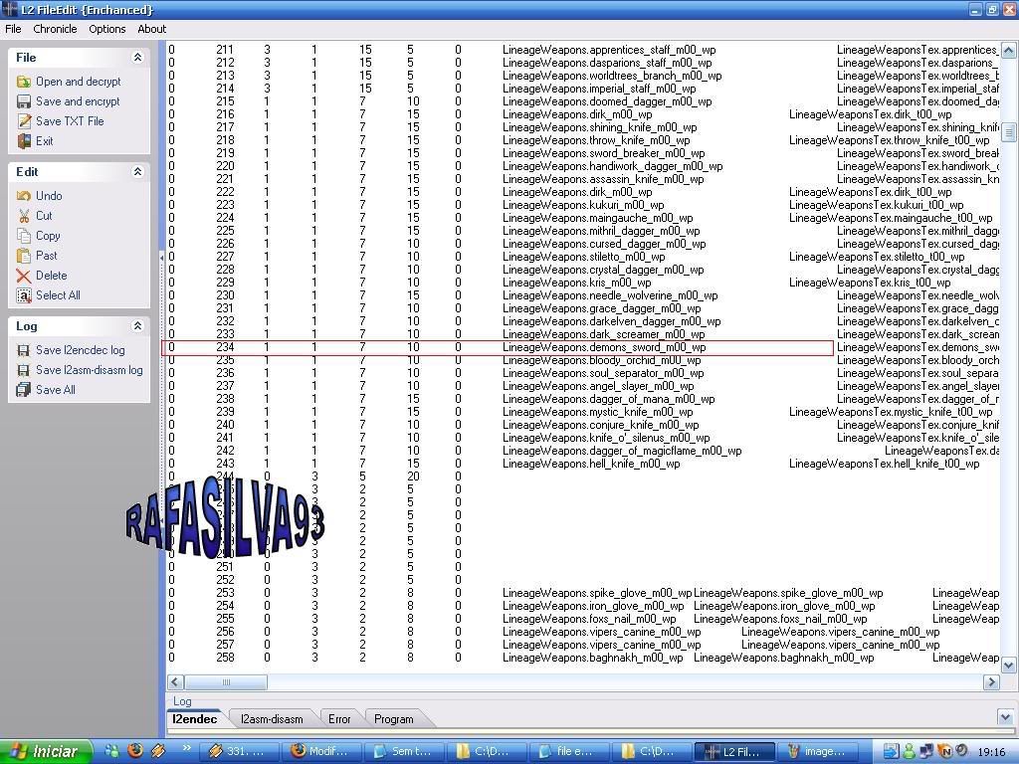Screen dimensions: 1019x764
Task: Click the Open and decrypt link
Action: [78, 82]
